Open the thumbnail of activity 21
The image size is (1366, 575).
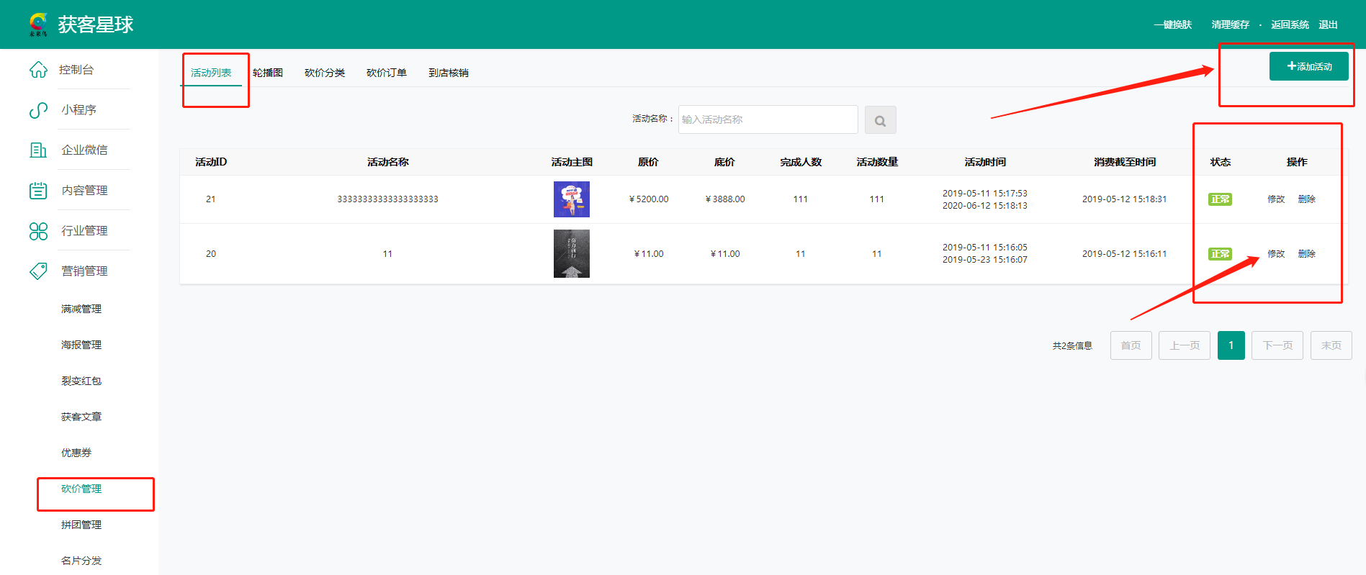pyautogui.click(x=571, y=199)
